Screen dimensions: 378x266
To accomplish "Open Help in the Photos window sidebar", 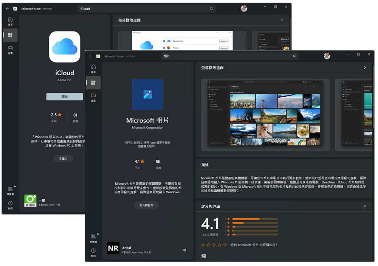I will click(x=93, y=252).
